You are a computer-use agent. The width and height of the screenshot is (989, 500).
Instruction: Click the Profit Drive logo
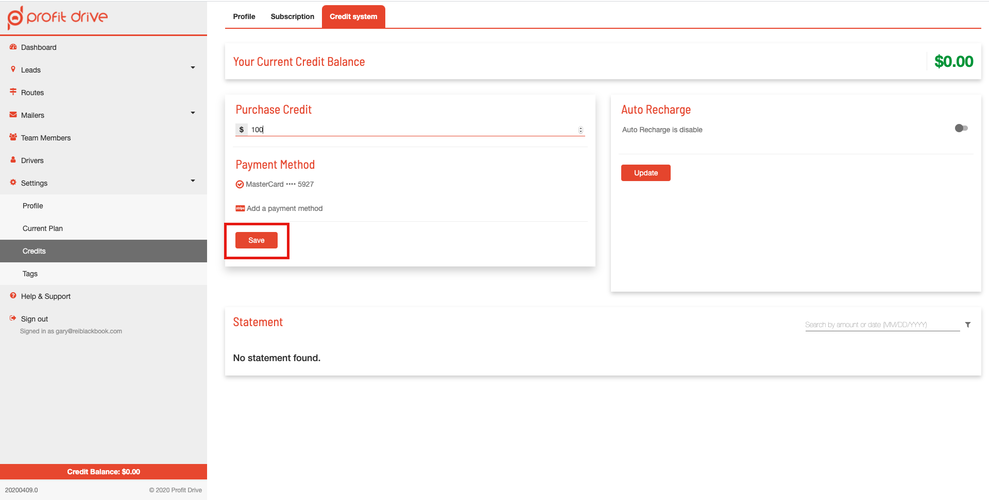point(58,17)
